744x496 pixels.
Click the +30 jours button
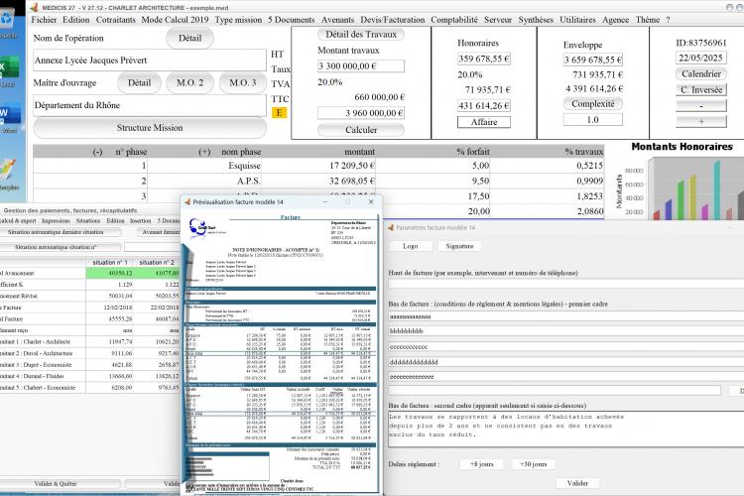click(534, 464)
